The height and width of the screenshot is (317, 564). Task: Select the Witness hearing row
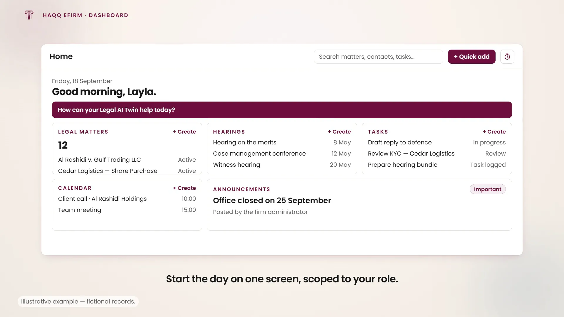tap(282, 165)
